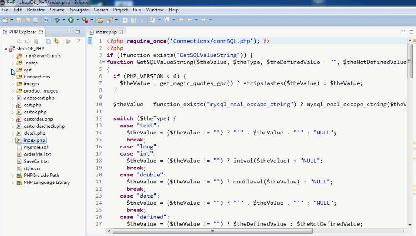Click the External Tools run icon
This screenshot has width=416, height=236.
coord(85,20)
